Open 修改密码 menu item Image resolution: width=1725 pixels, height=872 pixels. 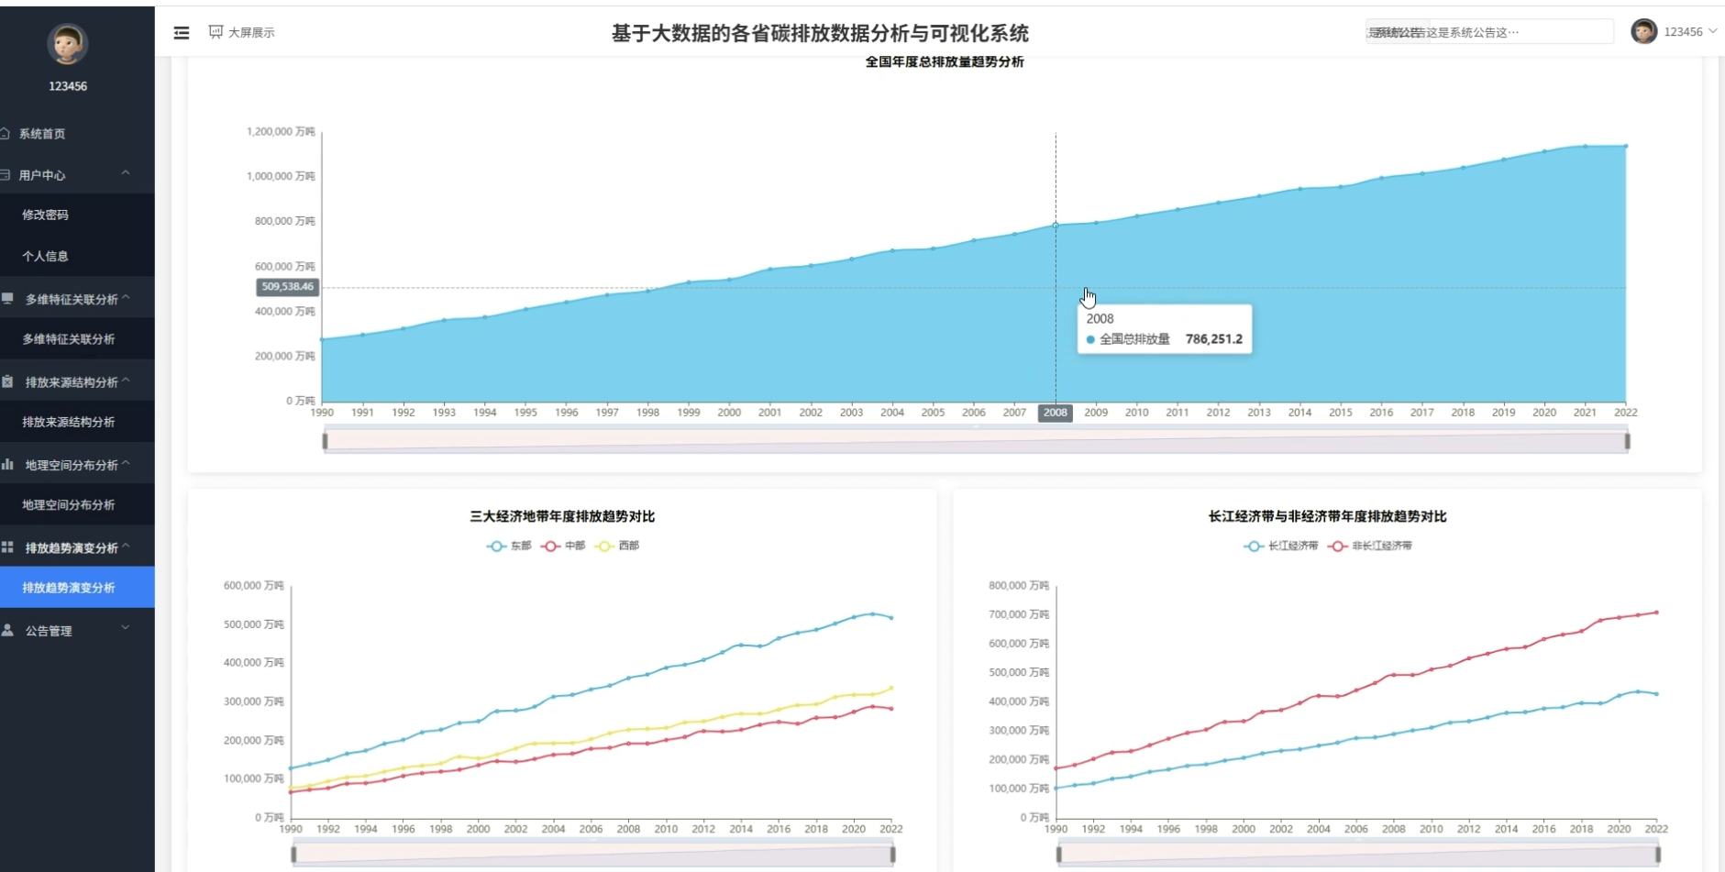tap(46, 215)
